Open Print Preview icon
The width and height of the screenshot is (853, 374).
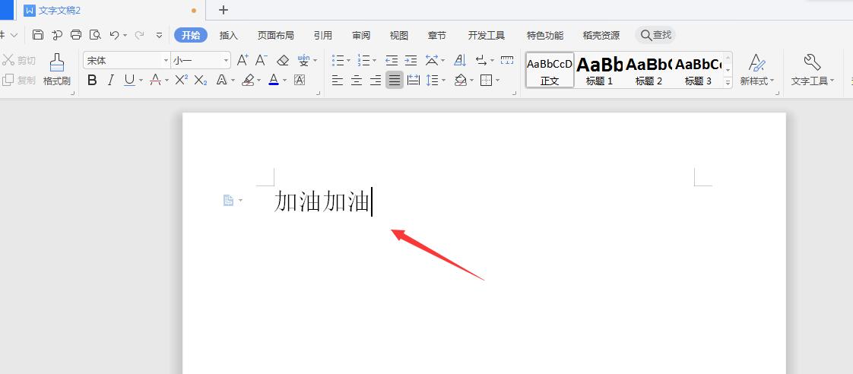[95, 35]
